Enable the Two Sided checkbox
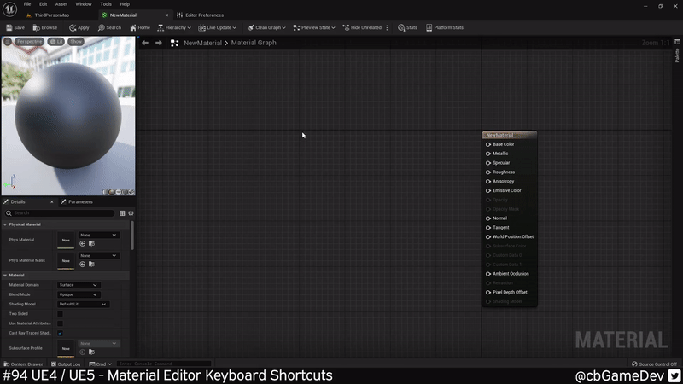Image resolution: width=683 pixels, height=384 pixels. point(60,314)
